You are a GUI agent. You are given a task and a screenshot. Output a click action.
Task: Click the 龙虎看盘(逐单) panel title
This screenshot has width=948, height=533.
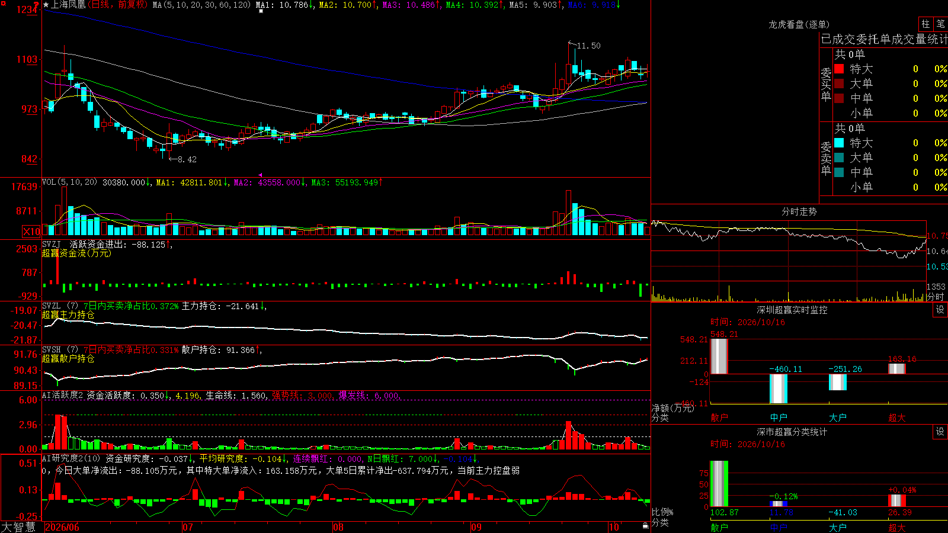click(x=799, y=24)
